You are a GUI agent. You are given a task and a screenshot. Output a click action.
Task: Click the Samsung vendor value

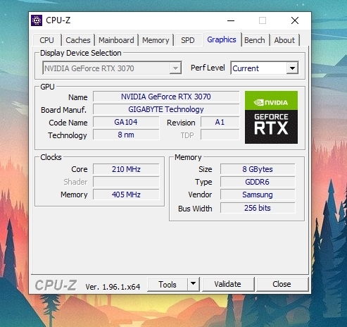[x=258, y=195]
